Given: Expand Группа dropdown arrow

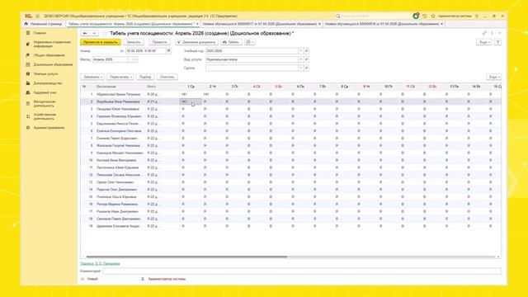Looking at the screenshot, I should 300,68.
